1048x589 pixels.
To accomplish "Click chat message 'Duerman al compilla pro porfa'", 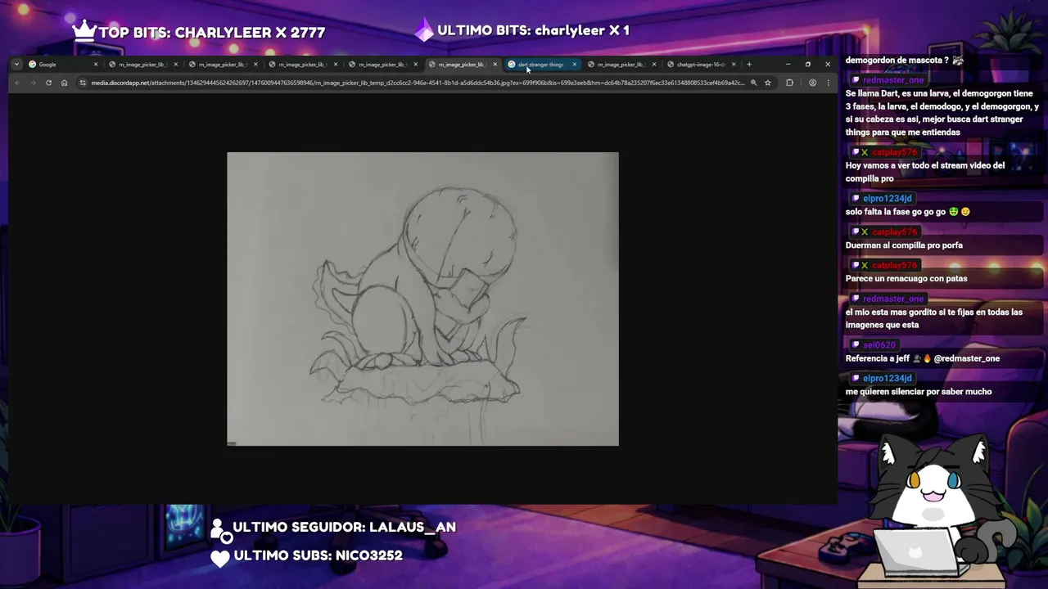I will tap(904, 245).
